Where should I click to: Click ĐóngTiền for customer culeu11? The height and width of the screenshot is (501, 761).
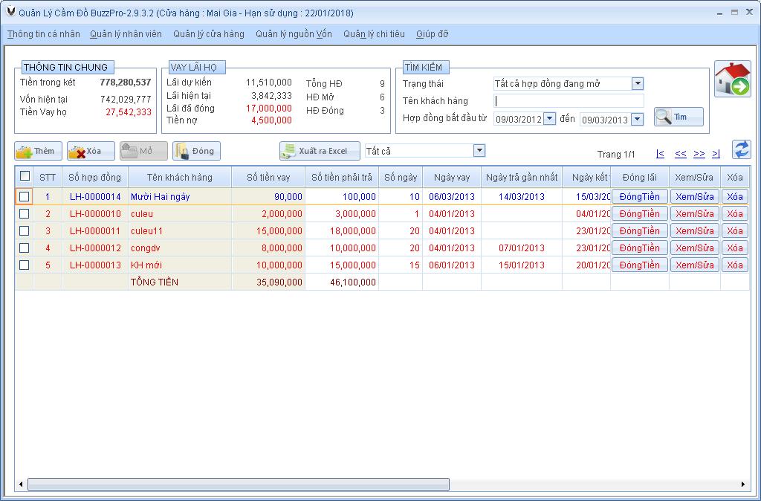click(640, 230)
